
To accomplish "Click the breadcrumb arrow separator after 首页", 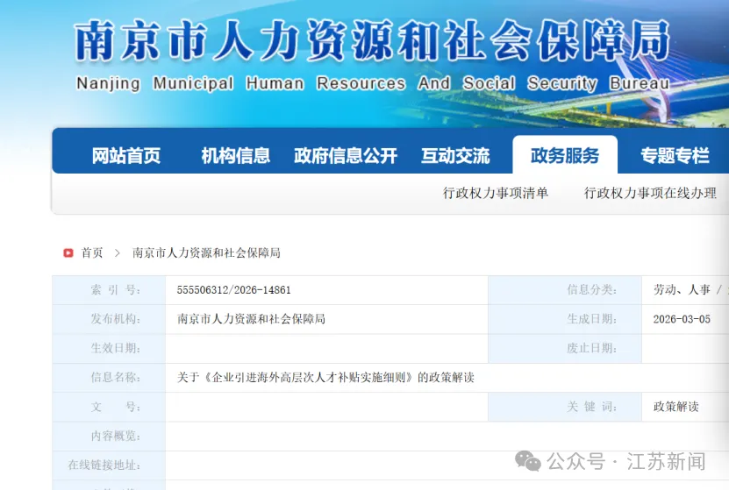I will (117, 252).
